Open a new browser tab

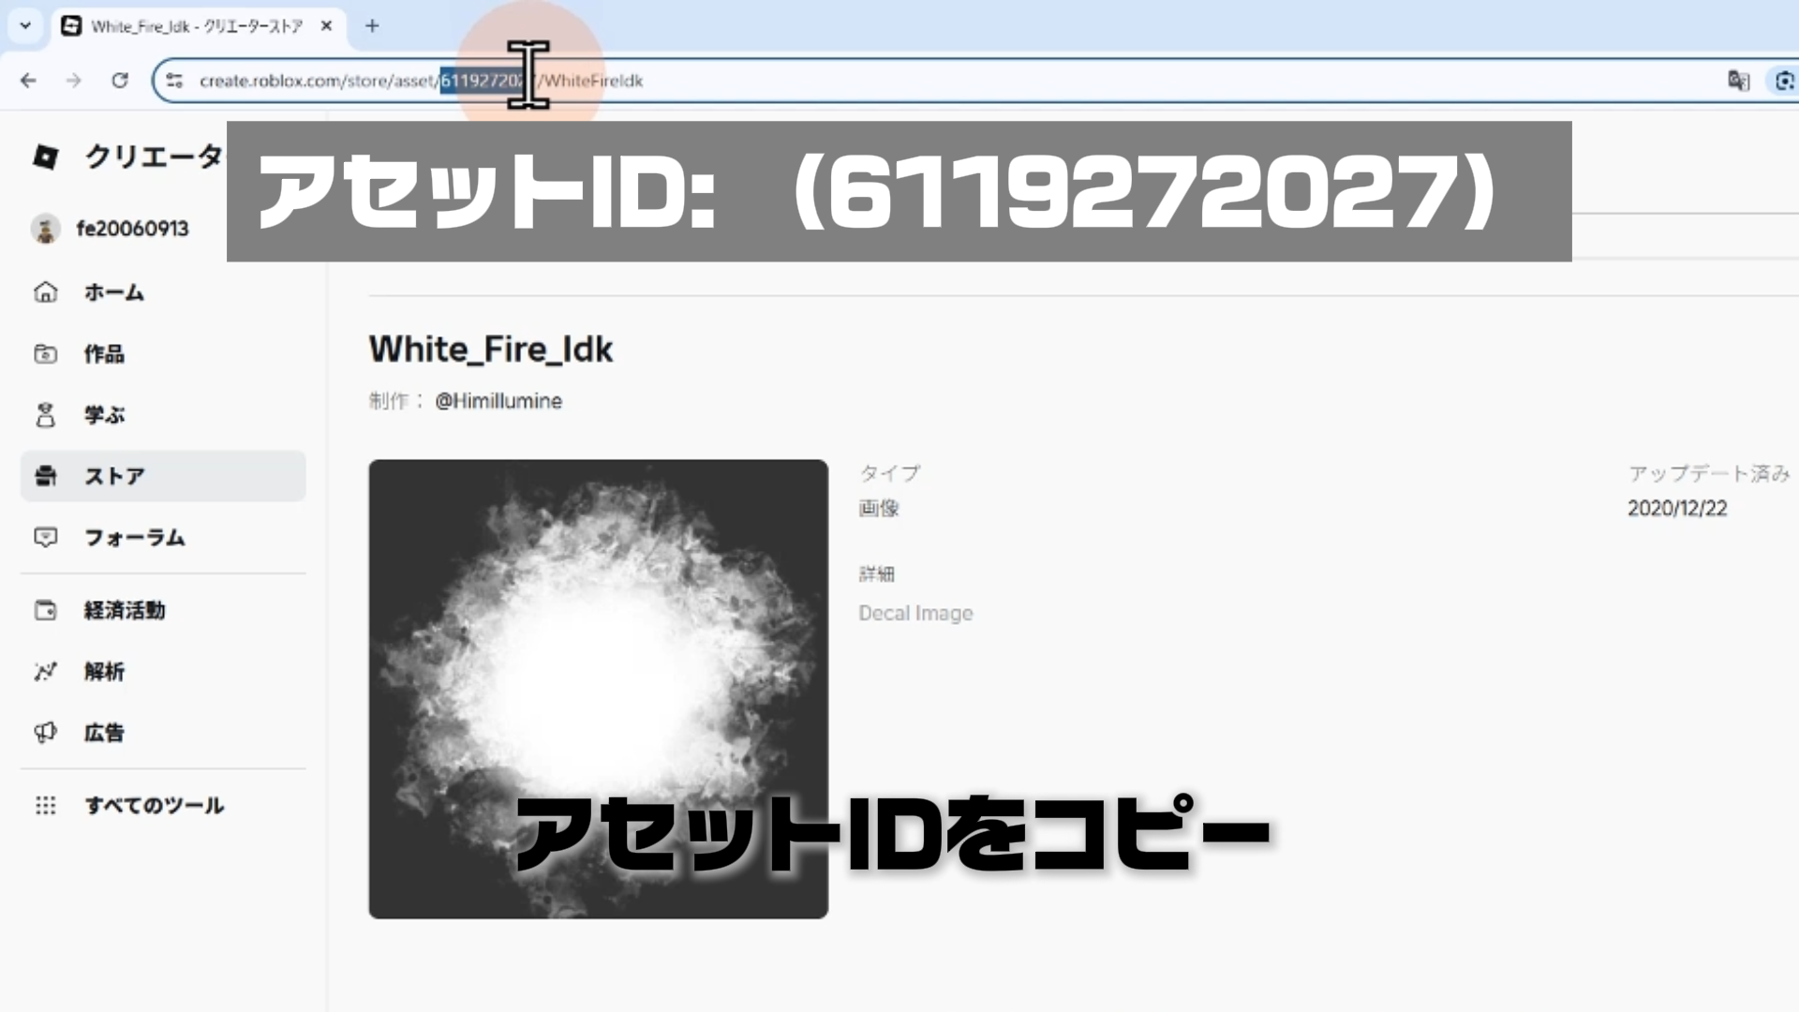pos(372,26)
